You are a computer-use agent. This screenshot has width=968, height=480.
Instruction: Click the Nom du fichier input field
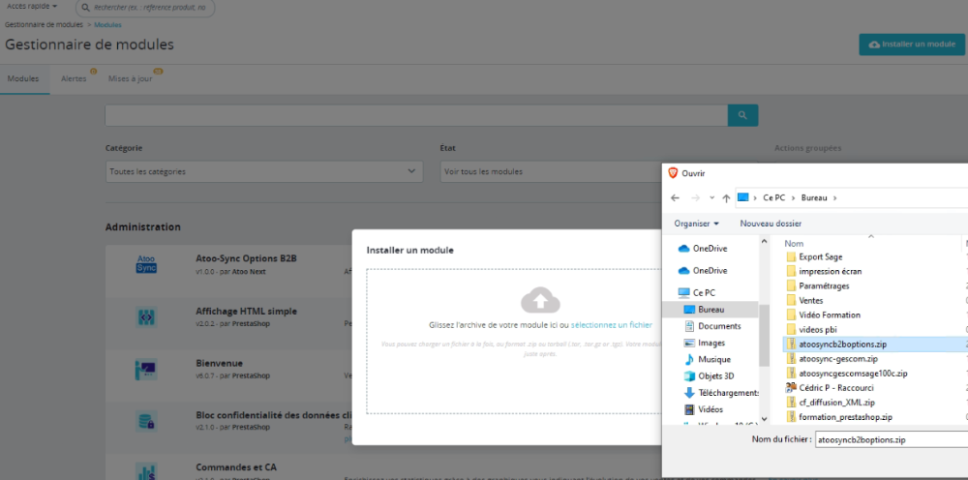coord(891,440)
